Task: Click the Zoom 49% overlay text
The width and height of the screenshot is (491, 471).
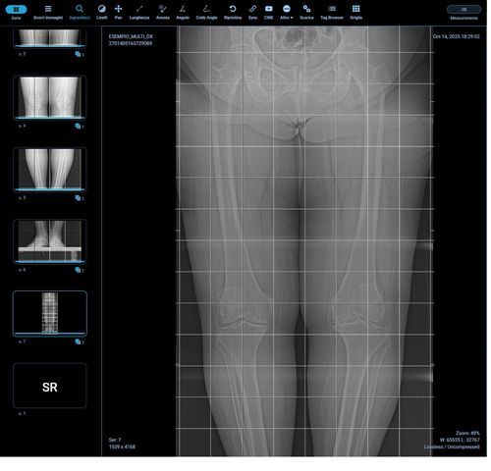Action: 467,433
